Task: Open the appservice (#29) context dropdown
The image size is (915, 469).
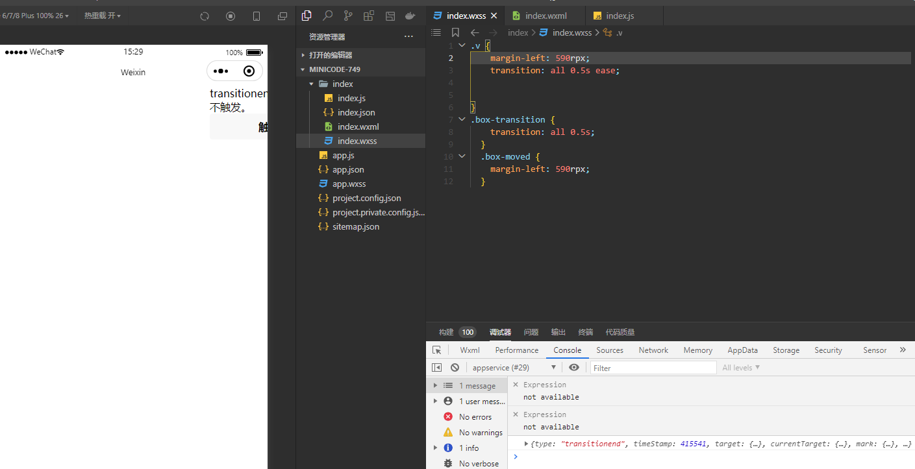Action: tap(514, 367)
